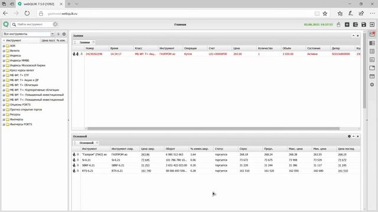Sort orders by the Номер column header
This screenshot has height=212, width=378.
click(x=96, y=48)
